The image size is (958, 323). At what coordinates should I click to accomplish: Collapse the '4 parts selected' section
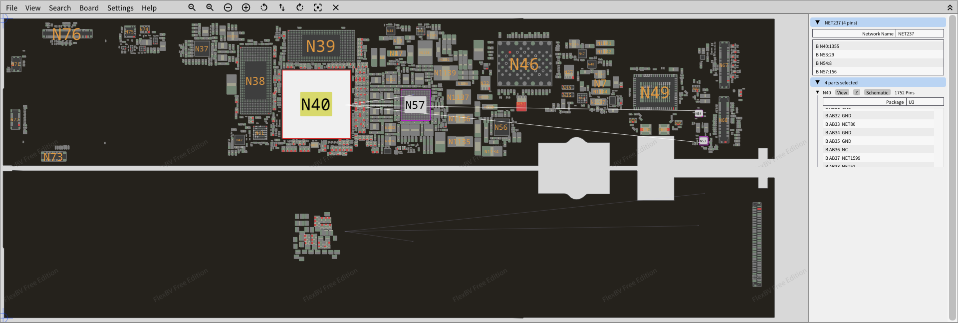pyautogui.click(x=817, y=82)
